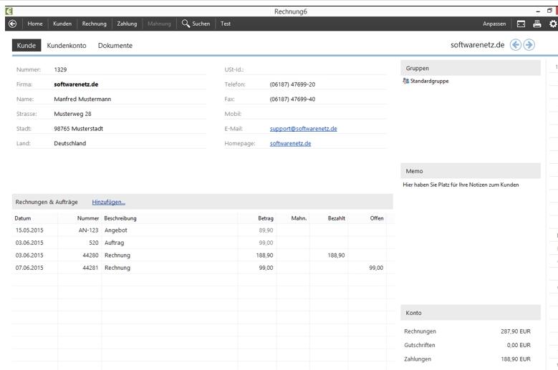Select the Rechnung 44280 row
Image resolution: width=558 pixels, height=370 pixels.
pos(203,255)
